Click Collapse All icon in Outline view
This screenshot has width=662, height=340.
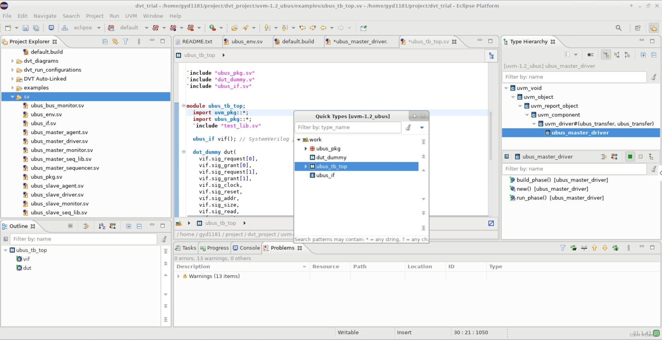click(139, 226)
